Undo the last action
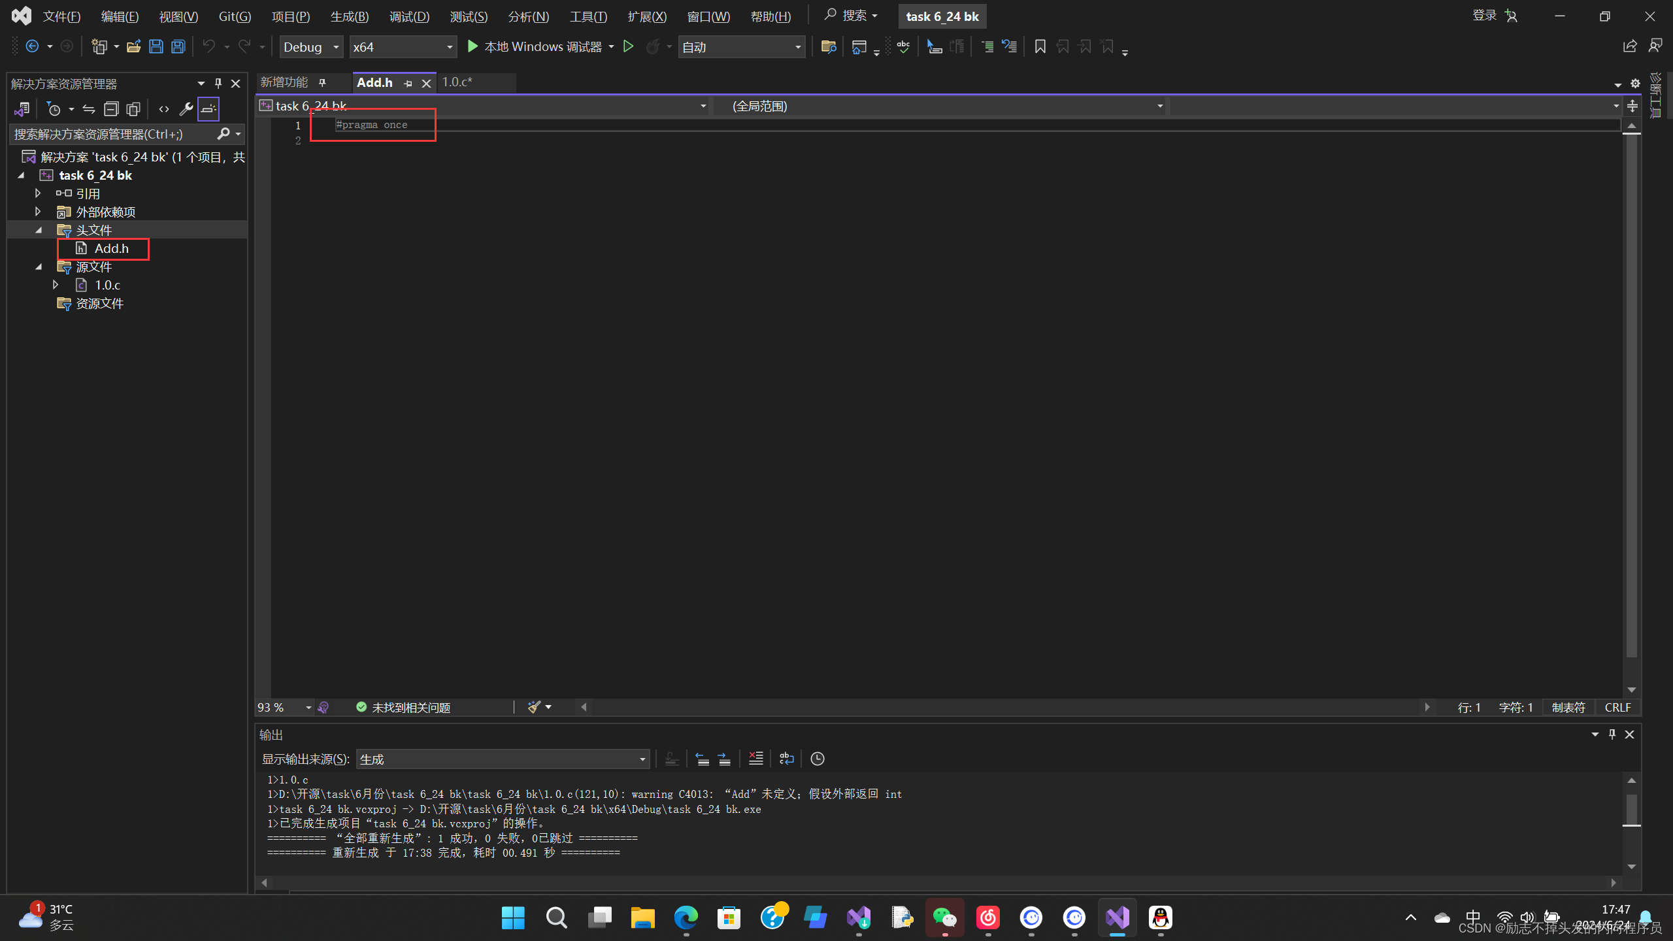The image size is (1673, 941). (209, 46)
